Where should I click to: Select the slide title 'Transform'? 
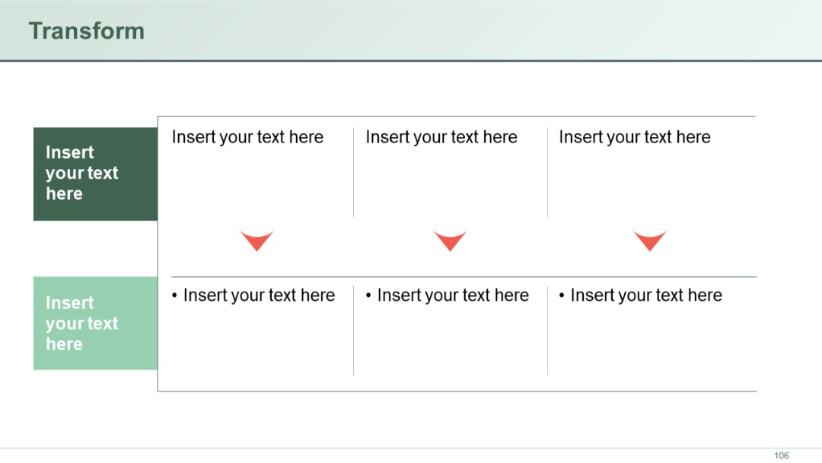coord(86,30)
